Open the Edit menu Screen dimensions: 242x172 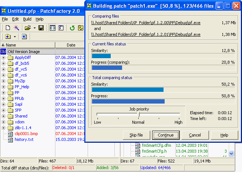(15, 19)
